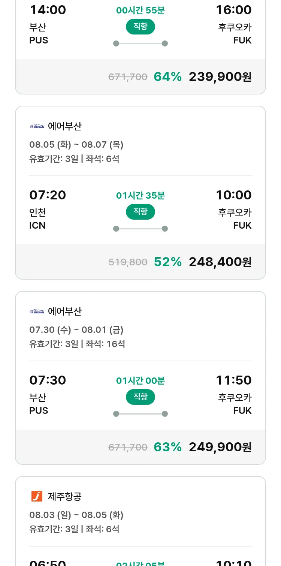Tap the 직항 badge on the 07:30 Busan flight
281x566 pixels.
[x=140, y=397]
